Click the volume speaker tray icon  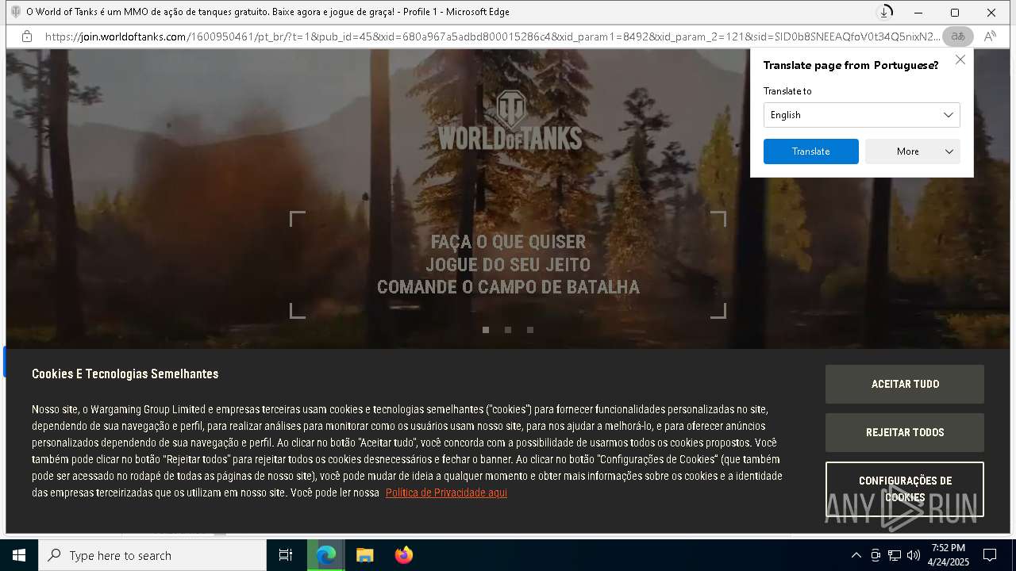pyautogui.click(x=913, y=555)
